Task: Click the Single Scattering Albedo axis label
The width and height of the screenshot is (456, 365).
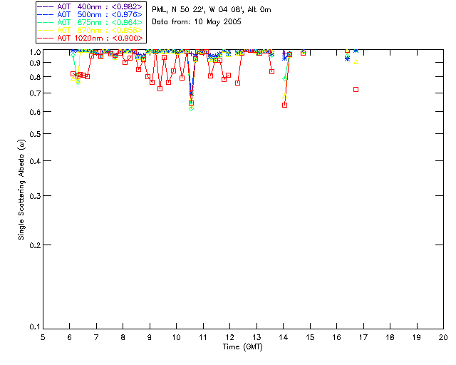Action: tap(21, 190)
